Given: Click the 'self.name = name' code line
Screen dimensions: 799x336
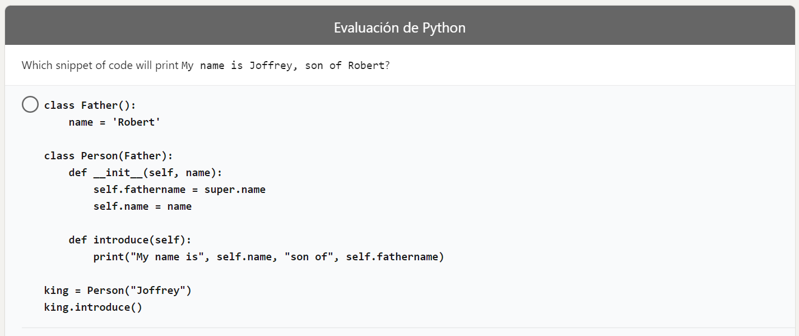Looking at the screenshot, I should pos(142,206).
